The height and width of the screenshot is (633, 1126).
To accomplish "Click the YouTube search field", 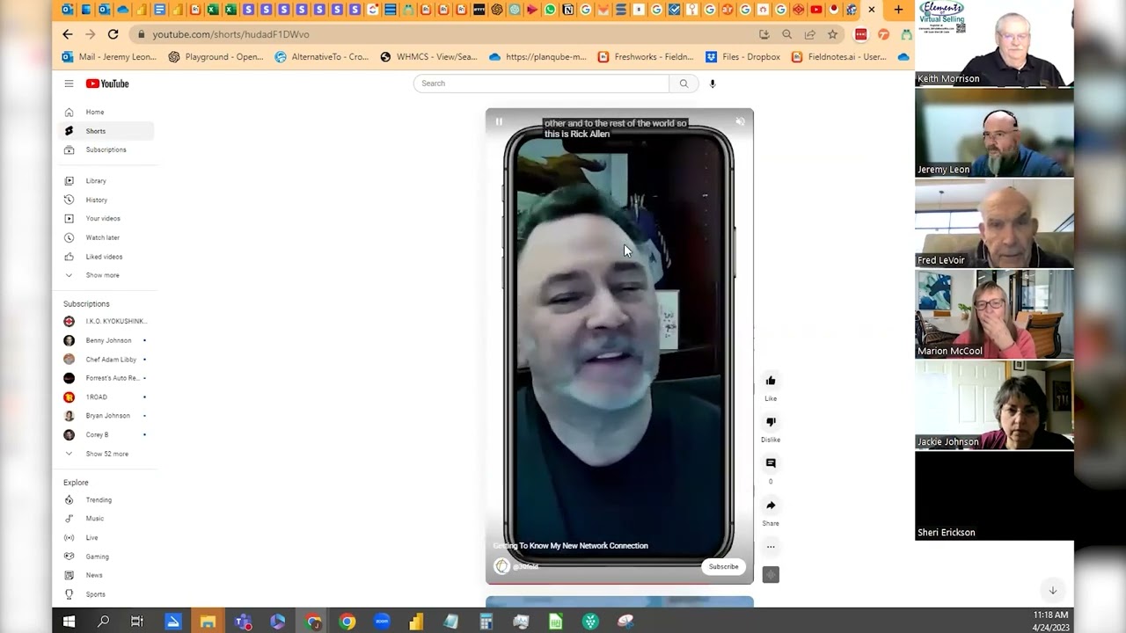I will point(541,84).
